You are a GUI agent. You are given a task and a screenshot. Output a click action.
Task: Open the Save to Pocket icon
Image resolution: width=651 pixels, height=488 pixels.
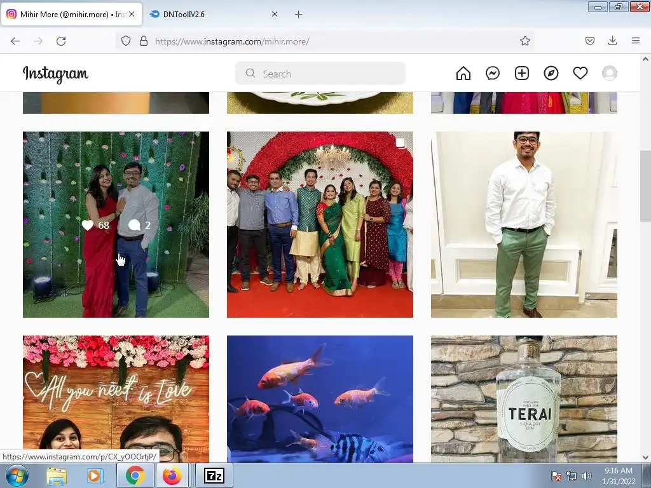pyautogui.click(x=589, y=41)
